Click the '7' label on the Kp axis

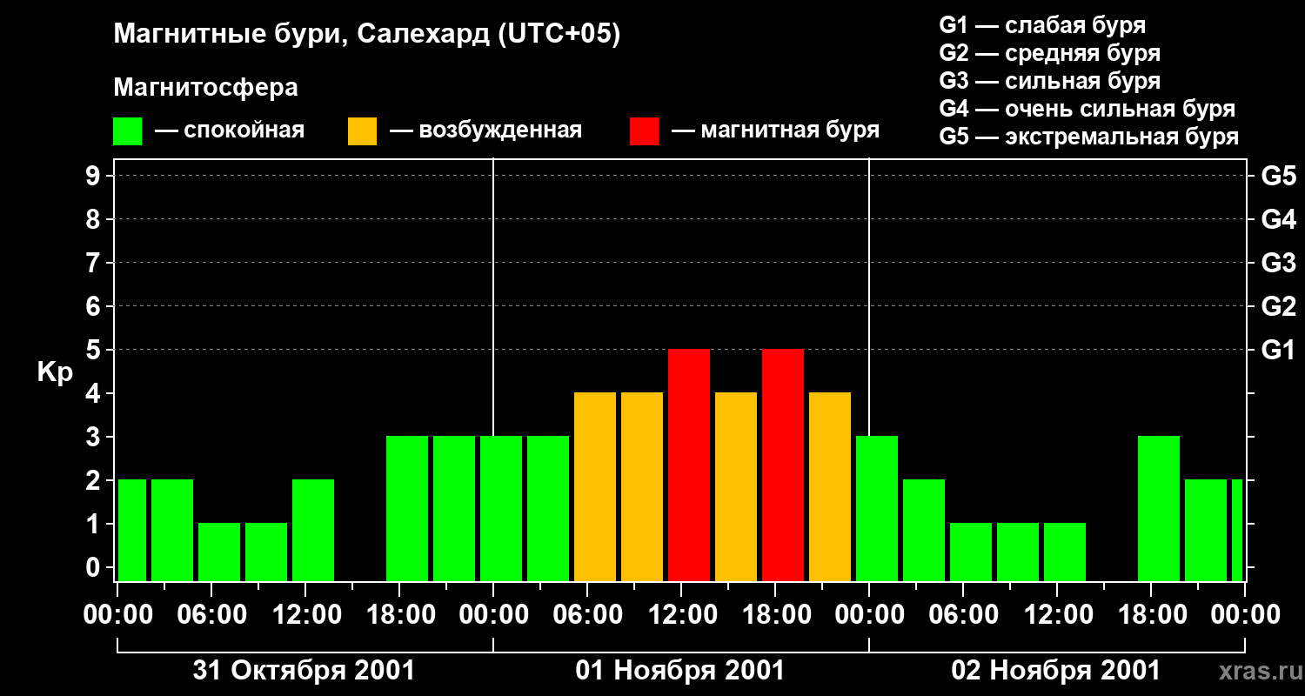coord(95,263)
